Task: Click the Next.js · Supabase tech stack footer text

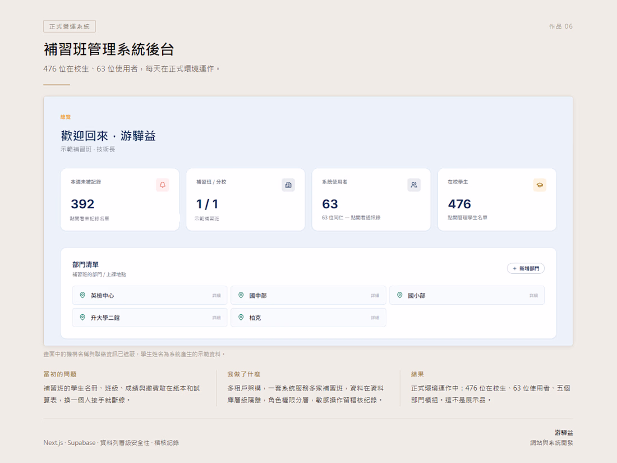Action: (x=111, y=443)
